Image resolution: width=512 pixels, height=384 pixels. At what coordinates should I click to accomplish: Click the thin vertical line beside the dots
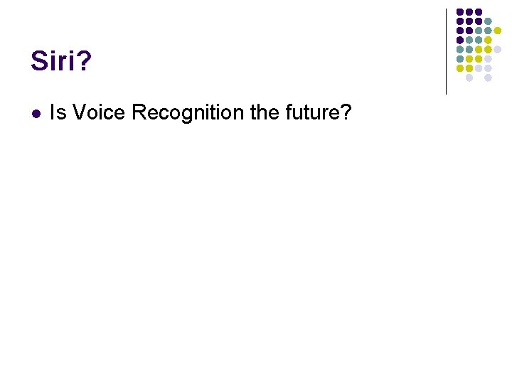pyautogui.click(x=446, y=50)
